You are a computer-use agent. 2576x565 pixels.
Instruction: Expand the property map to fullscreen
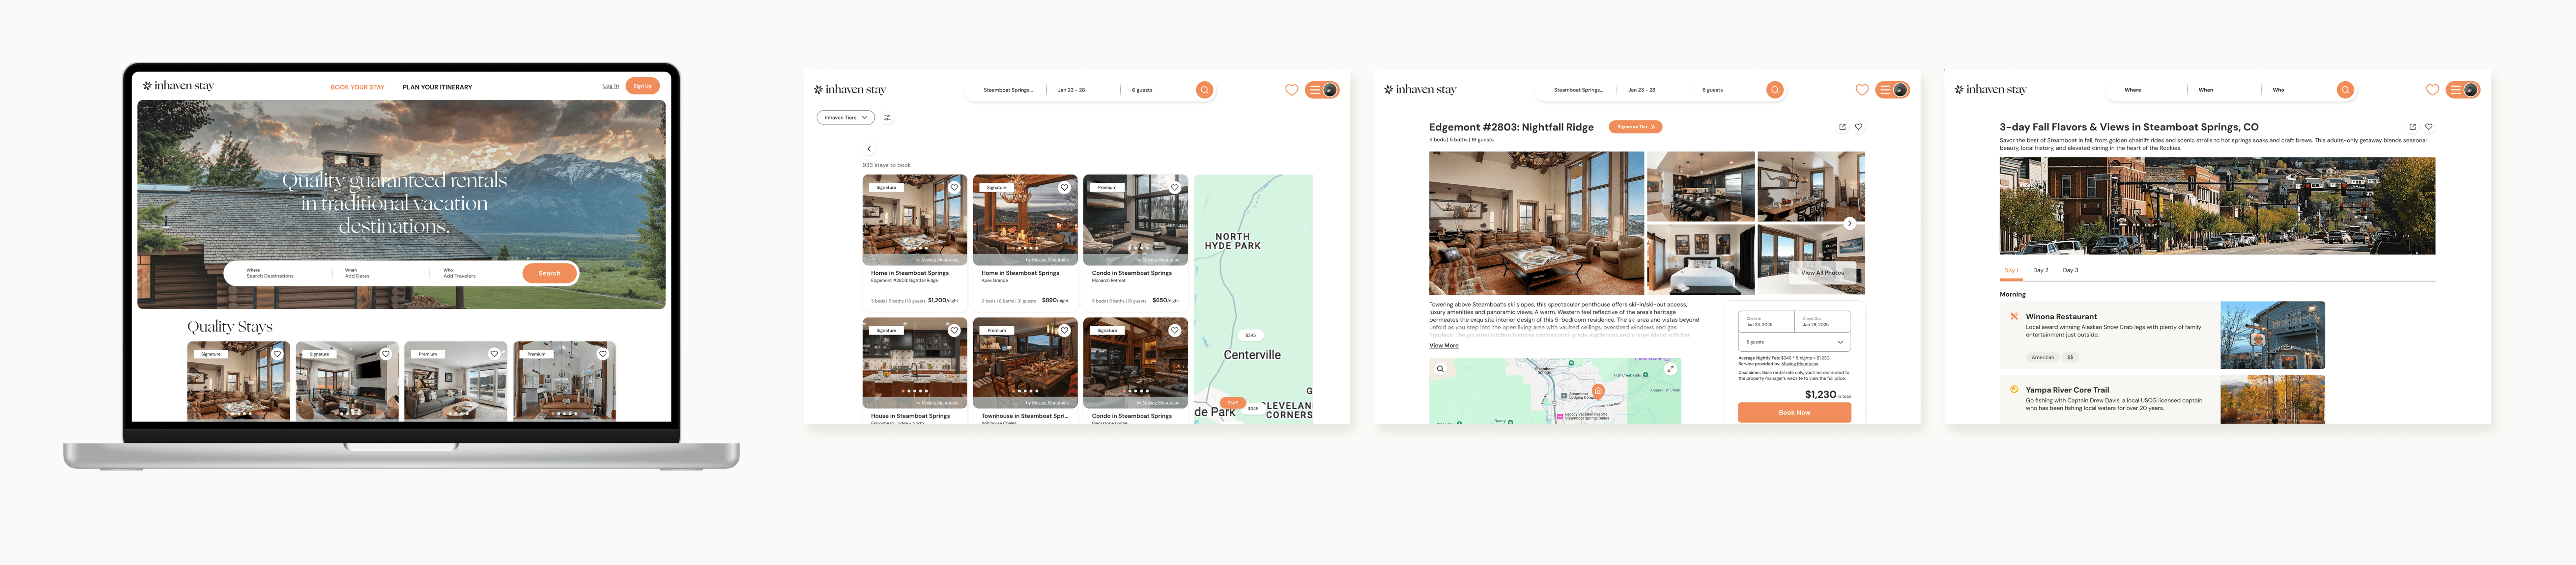click(1670, 369)
